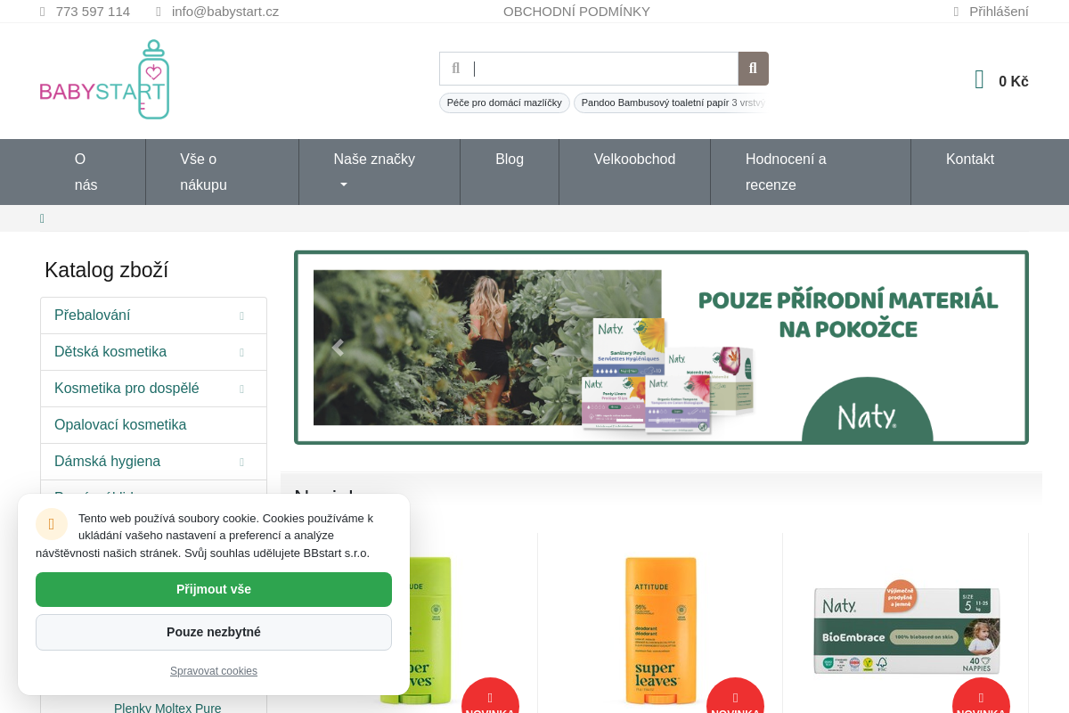Open the Blog menu item
Image resolution: width=1069 pixels, height=713 pixels.
(510, 172)
